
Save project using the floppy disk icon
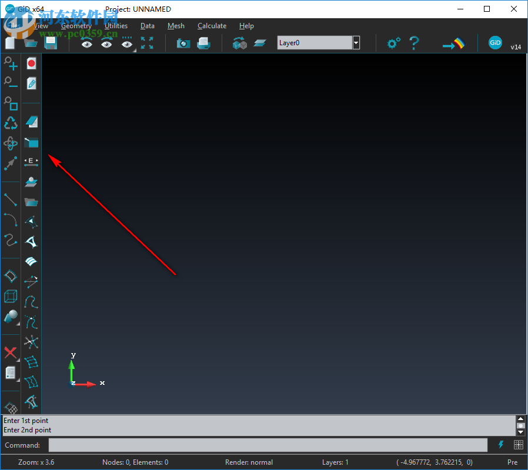click(x=51, y=43)
